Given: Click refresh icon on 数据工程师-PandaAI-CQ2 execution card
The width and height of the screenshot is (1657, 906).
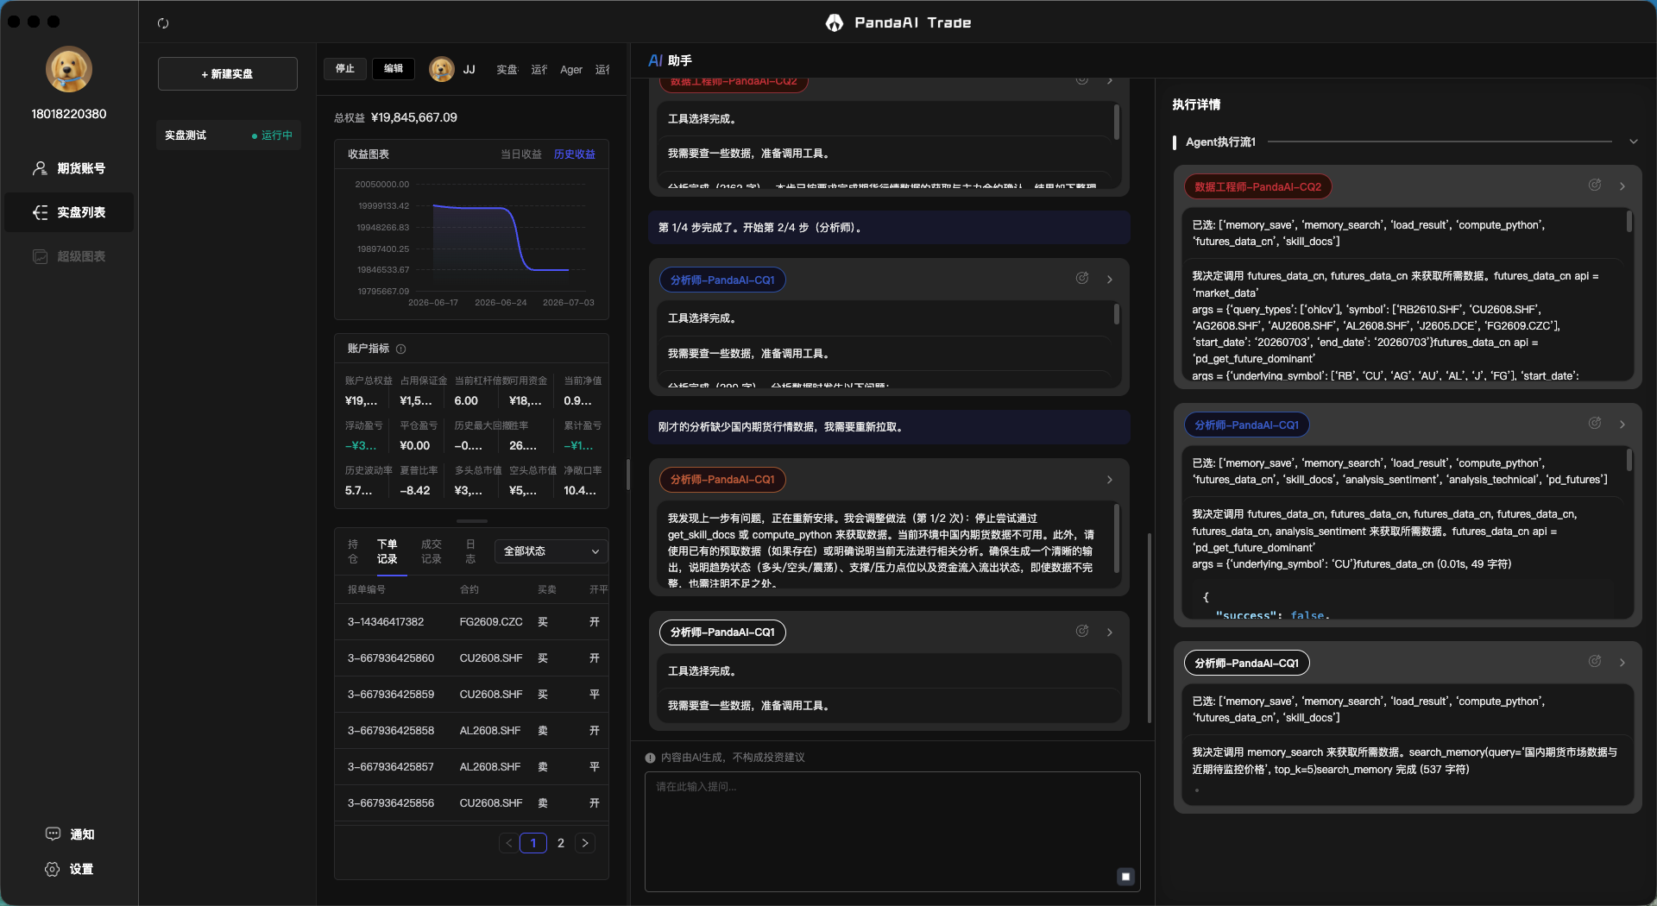Looking at the screenshot, I should [1595, 186].
